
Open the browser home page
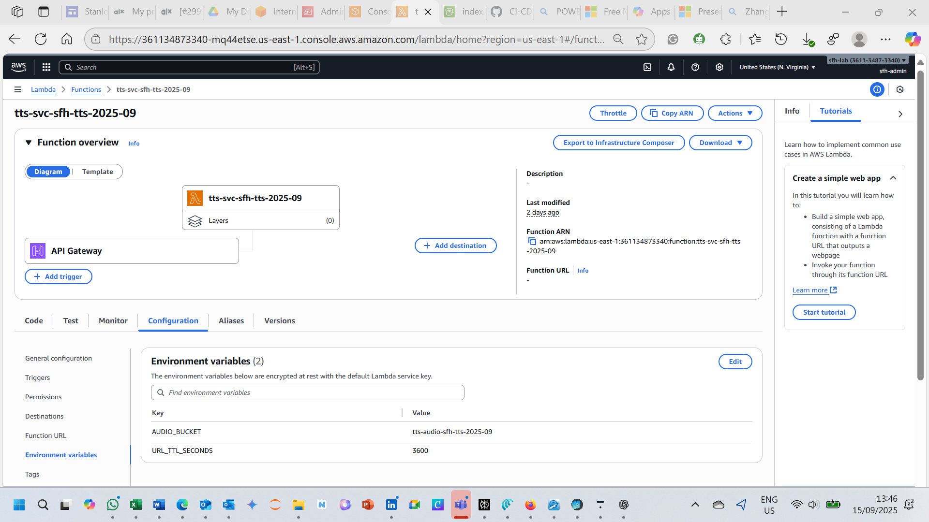click(x=67, y=39)
